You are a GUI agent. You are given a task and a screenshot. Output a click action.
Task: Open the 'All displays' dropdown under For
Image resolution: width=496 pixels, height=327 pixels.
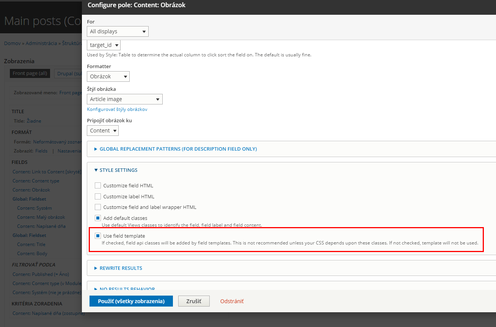pos(117,31)
